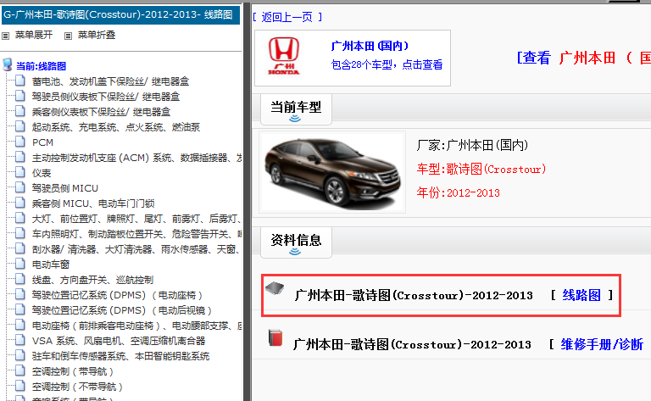The image size is (651, 401).
Task: Open the 维修手册/诊断 link
Action: (x=602, y=344)
